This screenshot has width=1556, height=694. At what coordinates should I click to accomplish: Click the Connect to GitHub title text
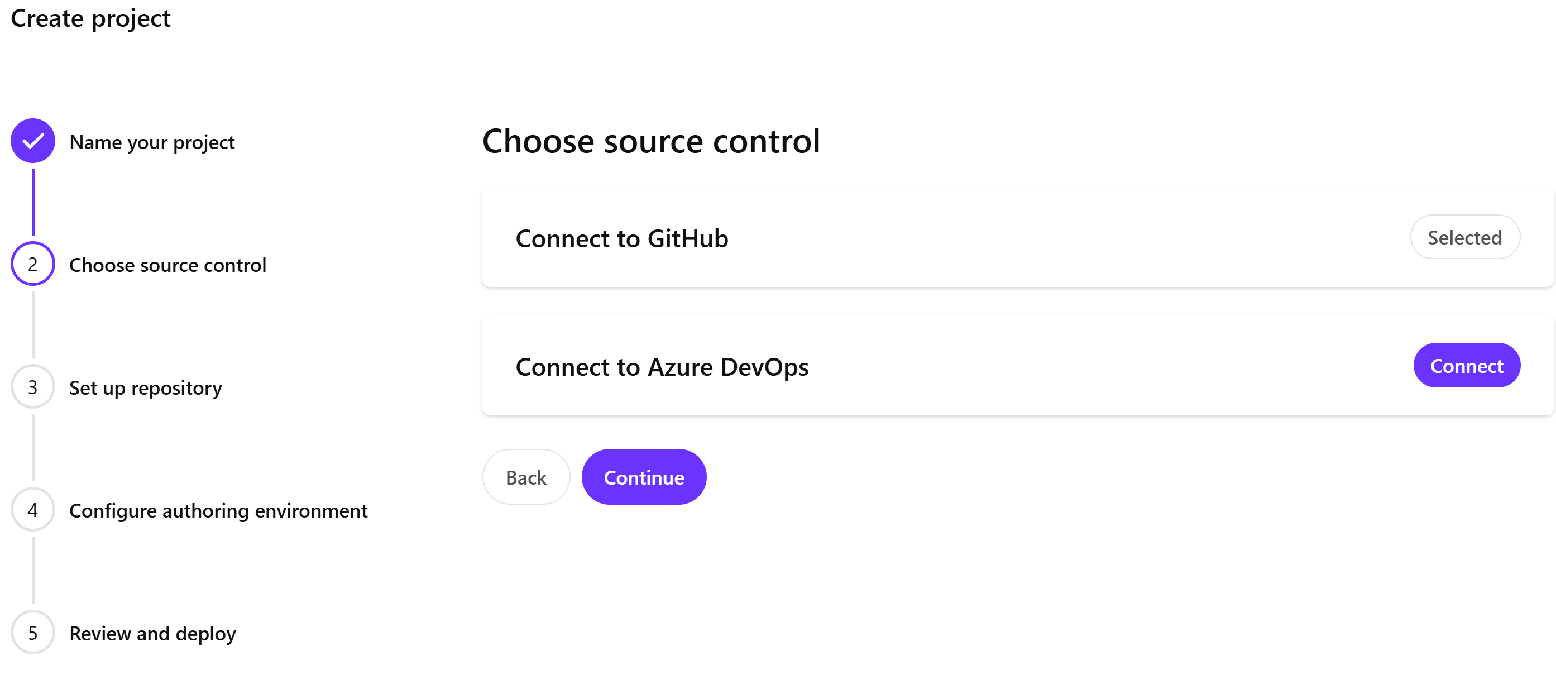click(621, 238)
